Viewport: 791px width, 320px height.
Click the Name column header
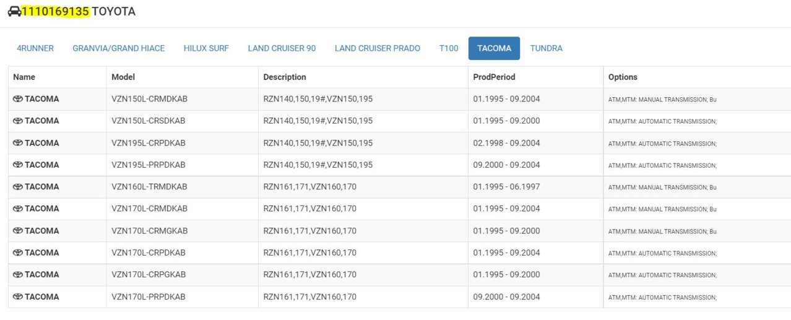24,77
